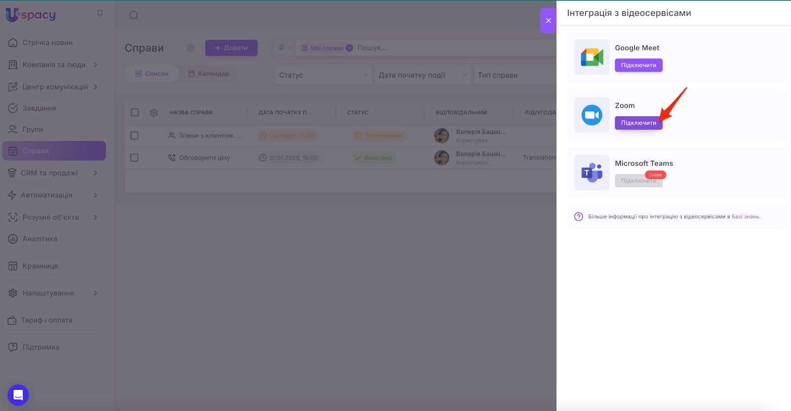Screen dimensions: 791x411
Task: Open the Базі знань link
Action: tap(746, 217)
